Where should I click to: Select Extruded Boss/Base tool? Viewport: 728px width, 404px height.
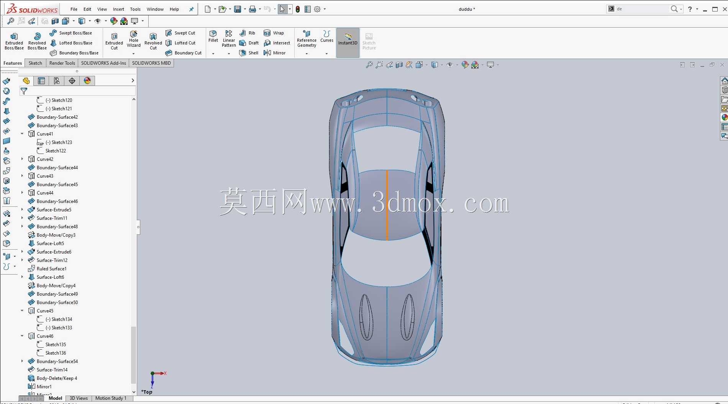click(14, 41)
